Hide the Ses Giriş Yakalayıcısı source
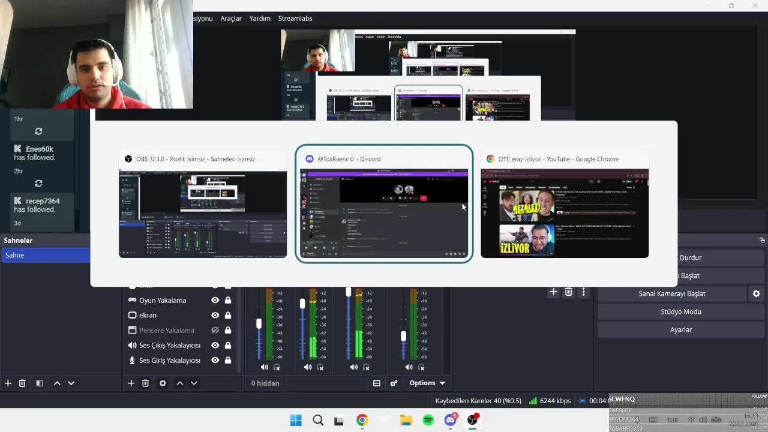Screen dimensions: 768x432 215,360
